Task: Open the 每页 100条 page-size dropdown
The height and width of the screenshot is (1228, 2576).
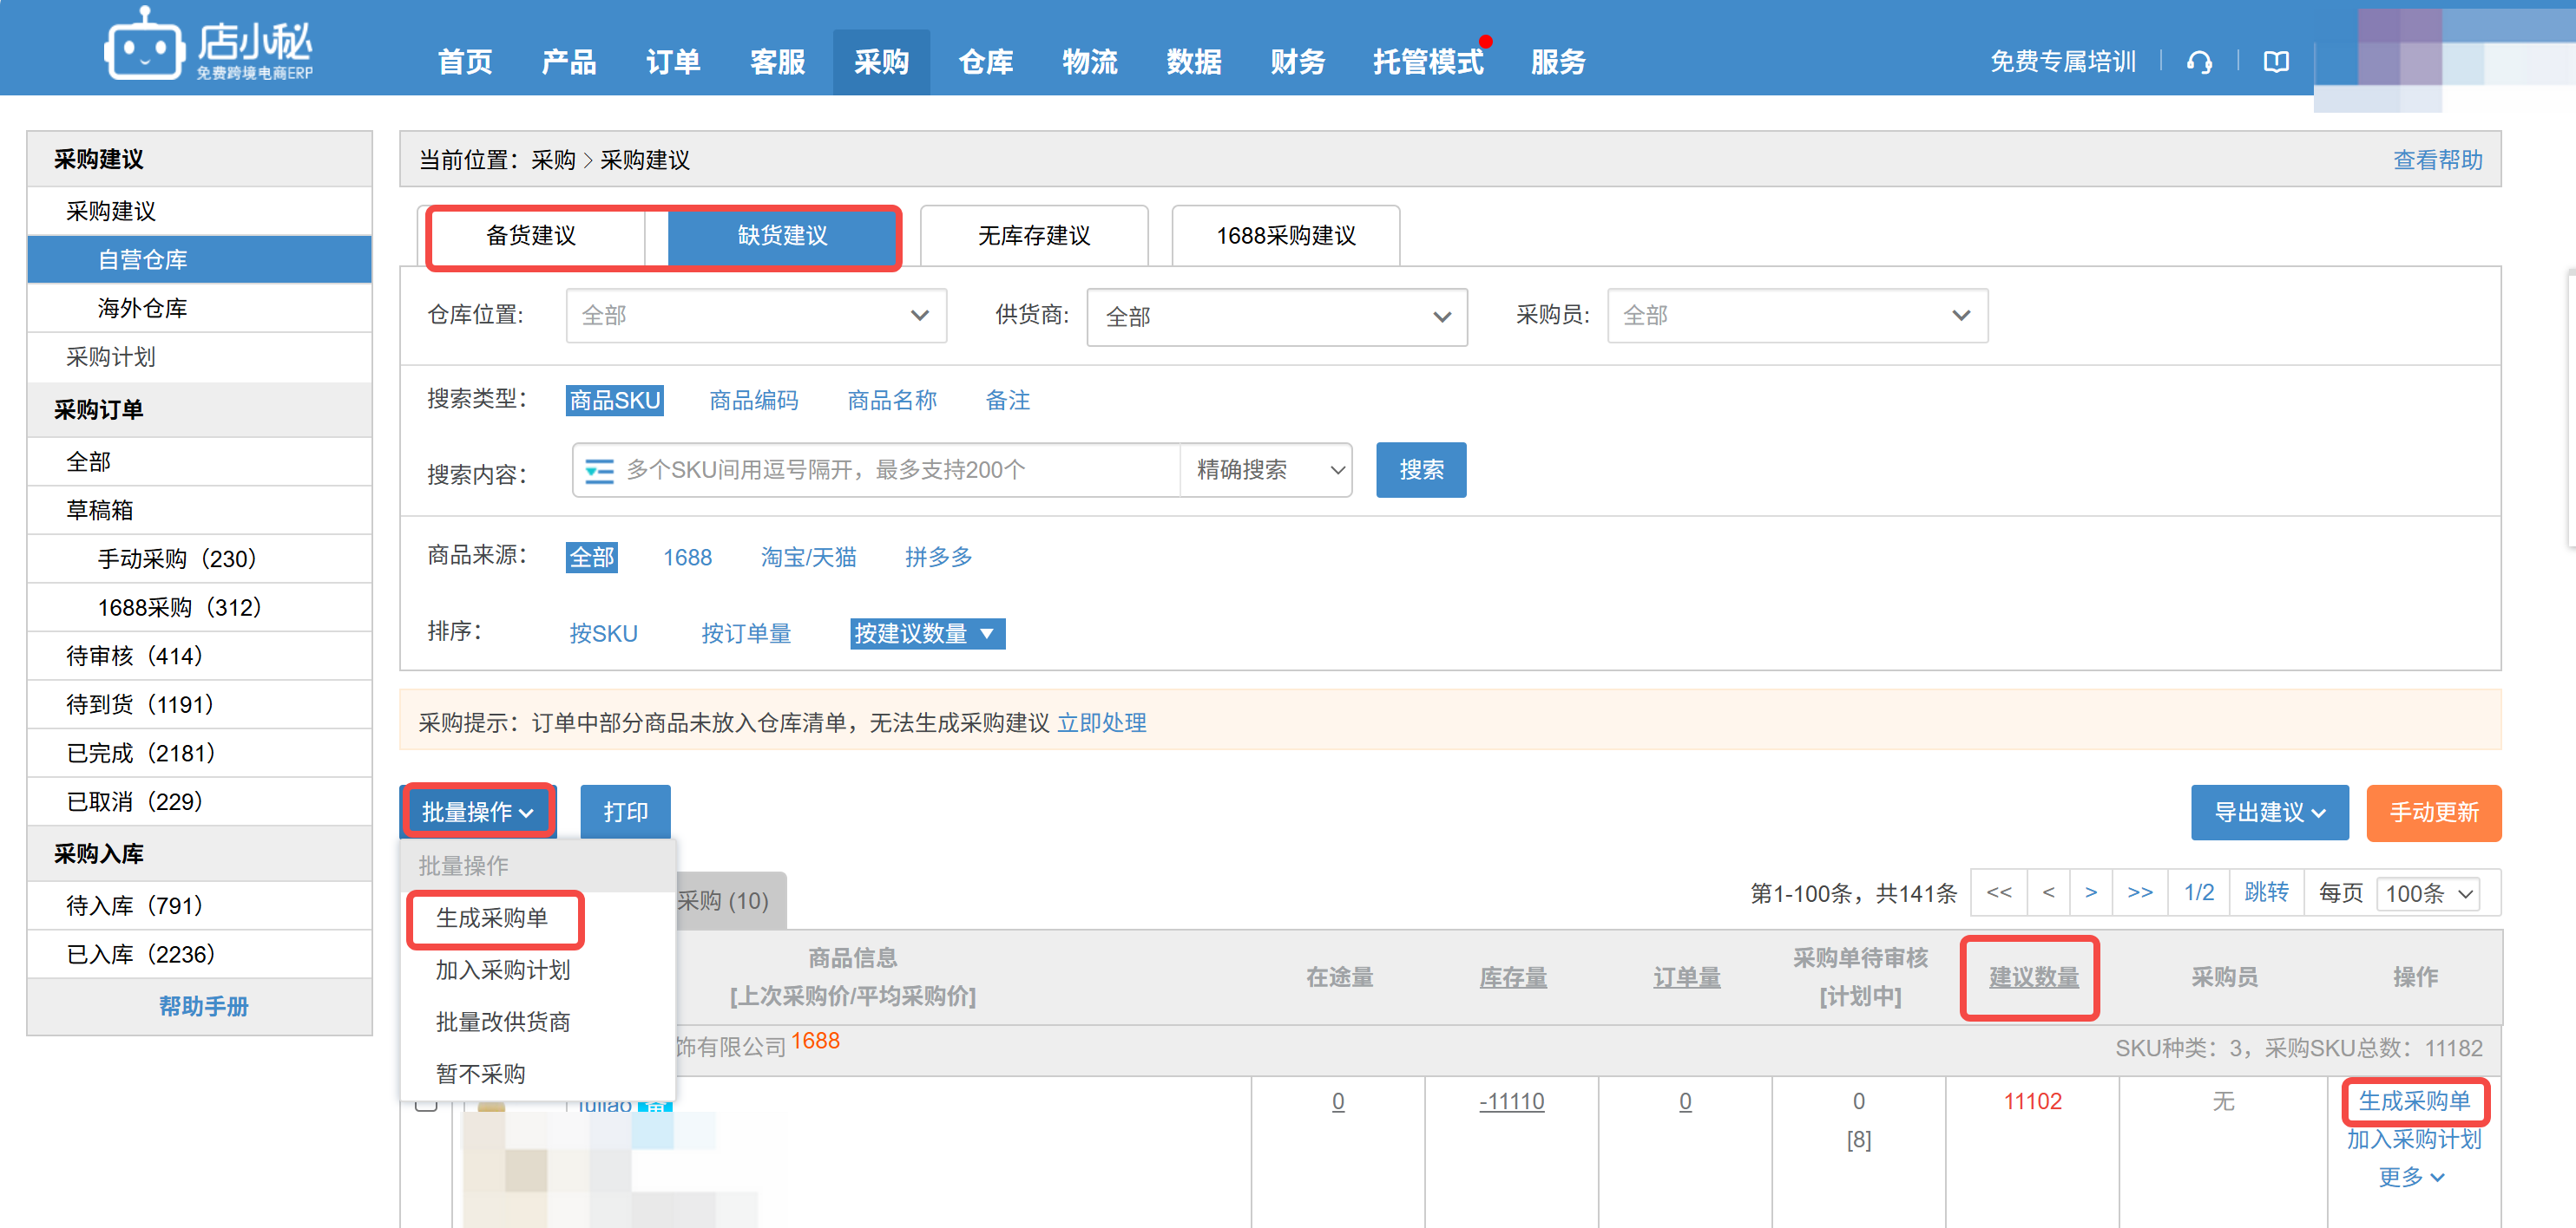Action: coord(2428,892)
